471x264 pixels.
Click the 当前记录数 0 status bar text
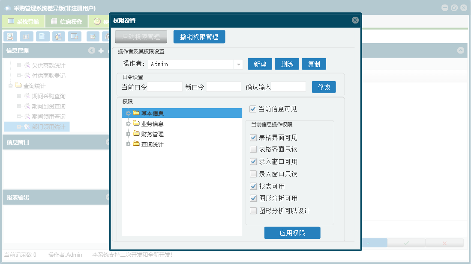pos(20,255)
